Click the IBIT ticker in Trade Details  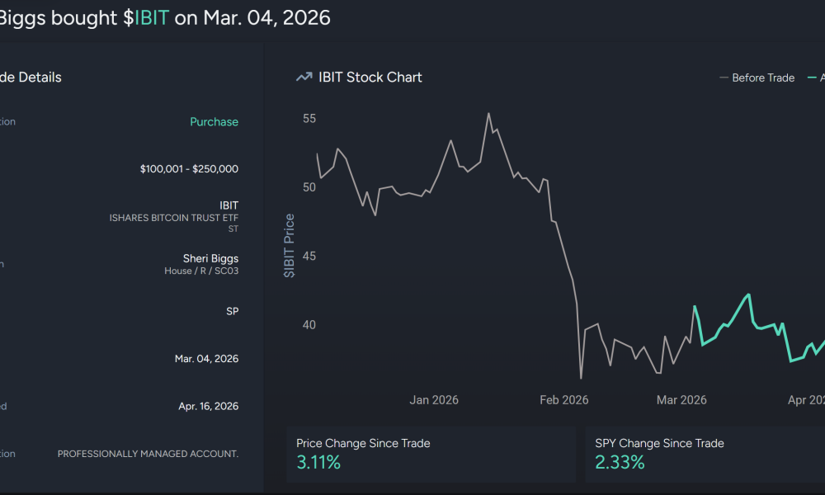point(227,205)
